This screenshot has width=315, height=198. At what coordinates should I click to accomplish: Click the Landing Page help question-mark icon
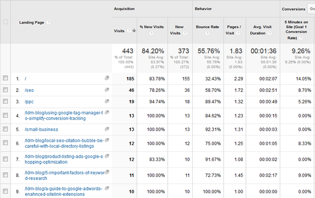point(48,22)
